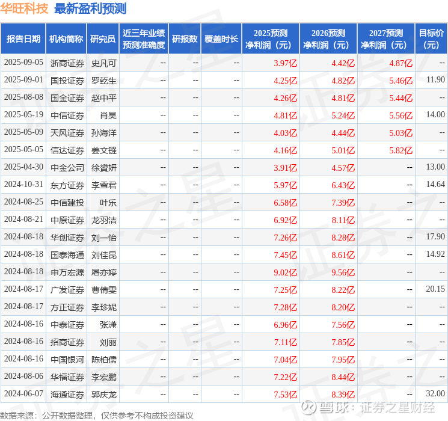Select the 海通证券 cell
This screenshot has height=421, width=448.
tap(67, 395)
